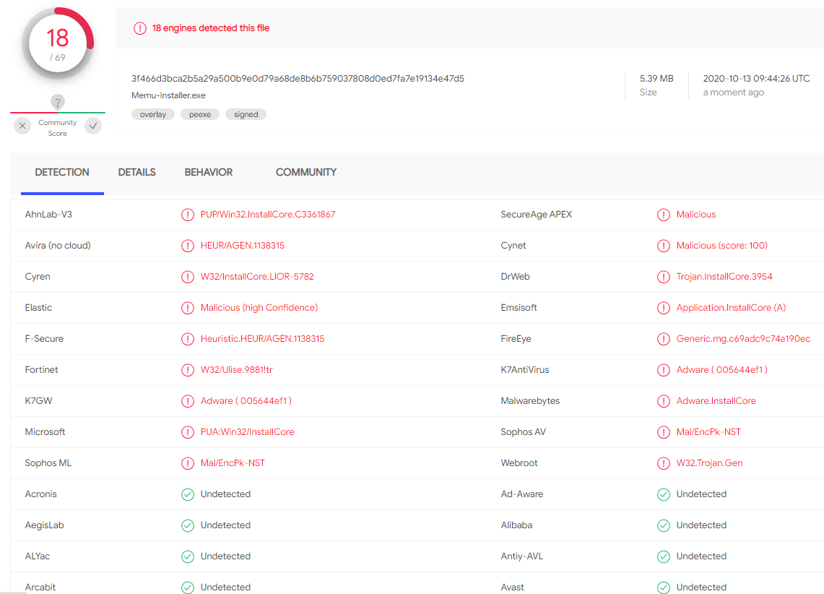Click the alert icon beside Trojan.InstallCore.3954

(664, 277)
